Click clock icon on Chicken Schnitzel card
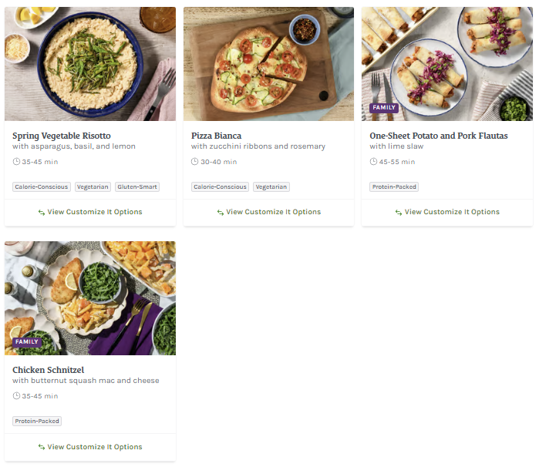539x467 pixels. [x=16, y=396]
